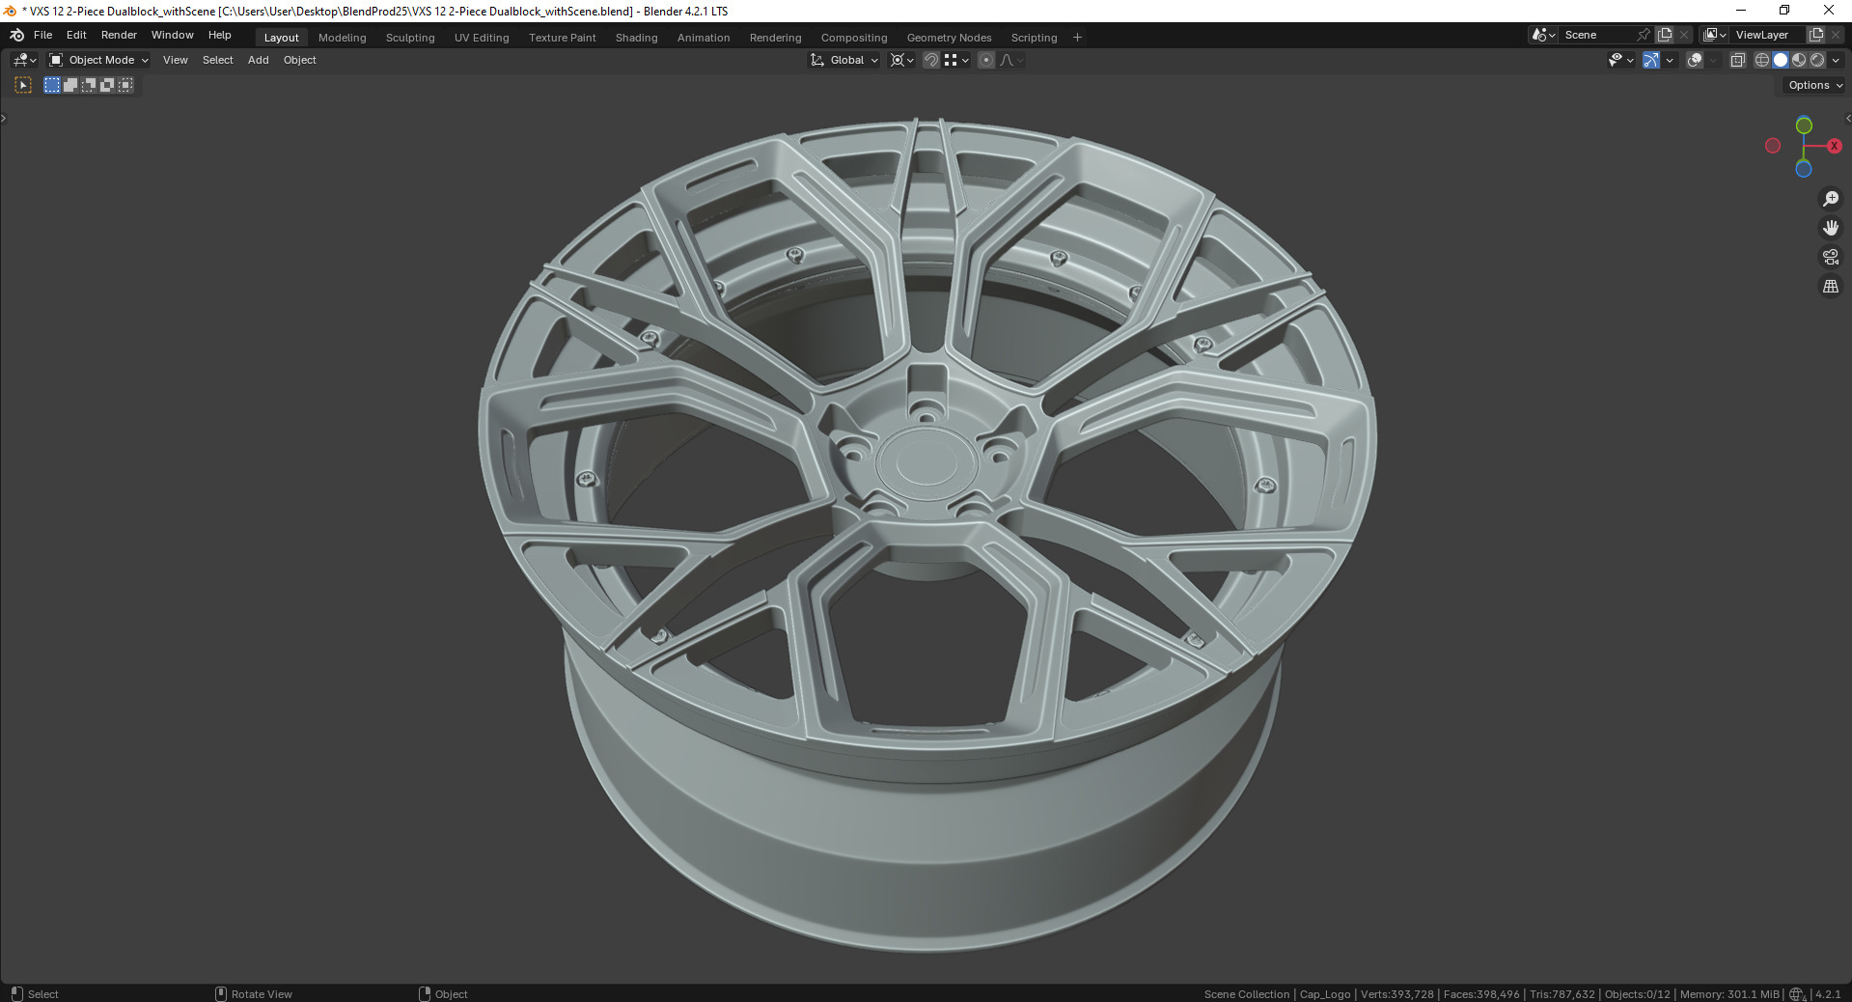
Task: Open viewport shading options arrow
Action: 1836,60
